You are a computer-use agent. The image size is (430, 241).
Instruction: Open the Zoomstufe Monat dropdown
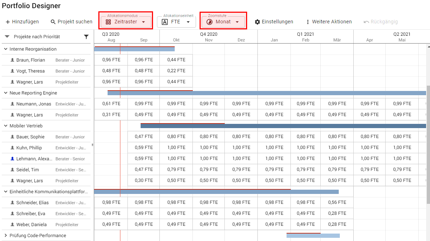click(x=223, y=22)
